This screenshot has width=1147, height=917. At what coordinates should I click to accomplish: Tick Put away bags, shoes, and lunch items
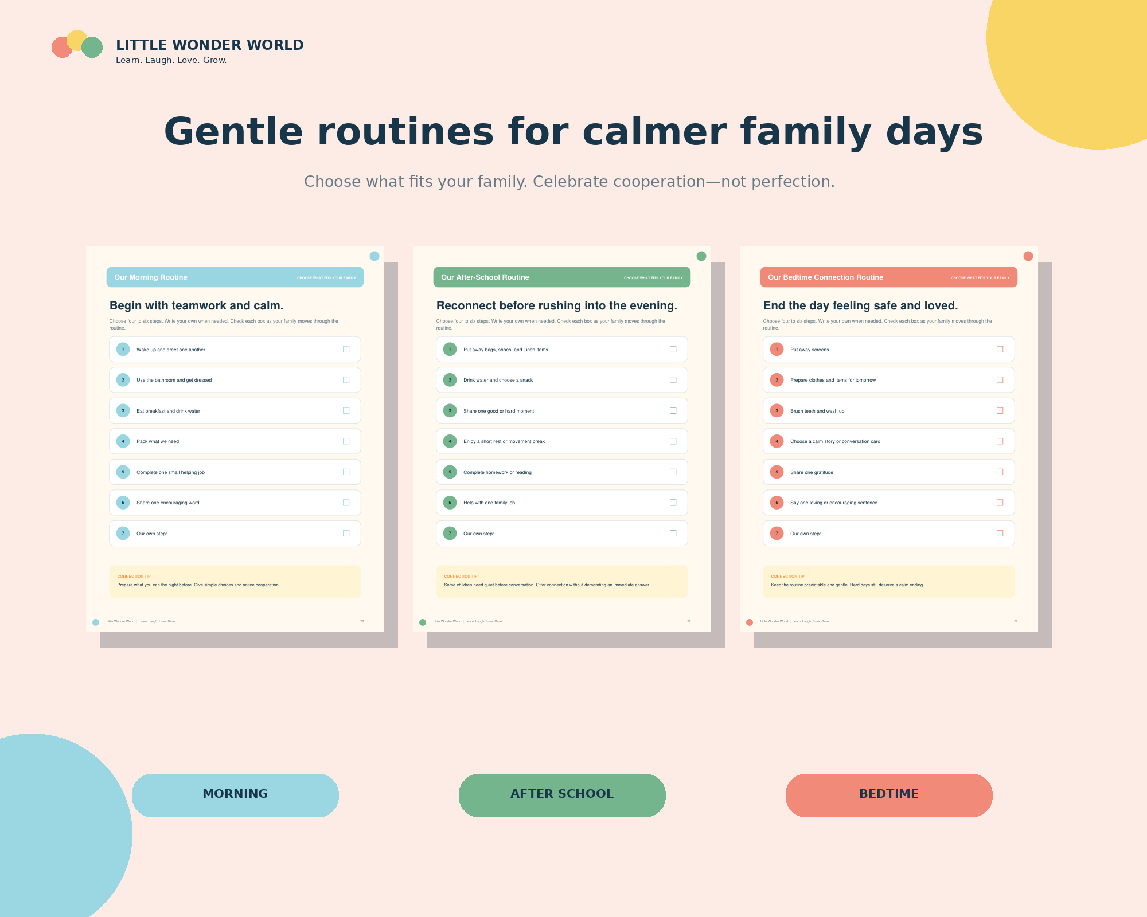click(673, 349)
